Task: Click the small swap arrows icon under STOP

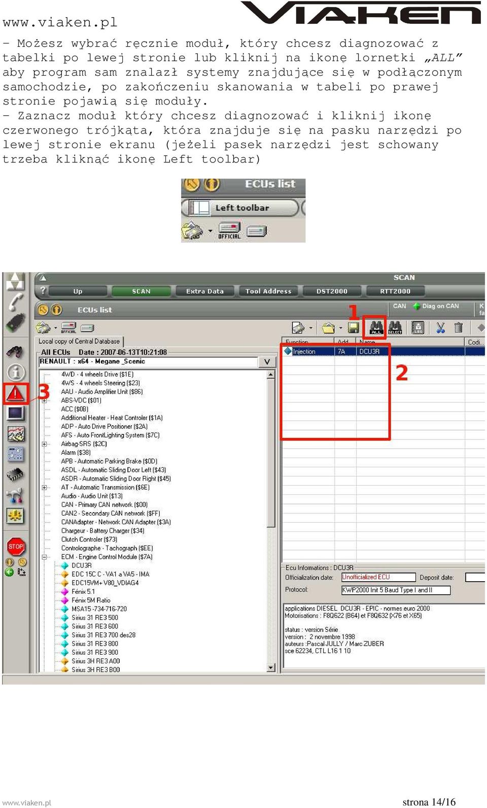Action: click(x=22, y=572)
